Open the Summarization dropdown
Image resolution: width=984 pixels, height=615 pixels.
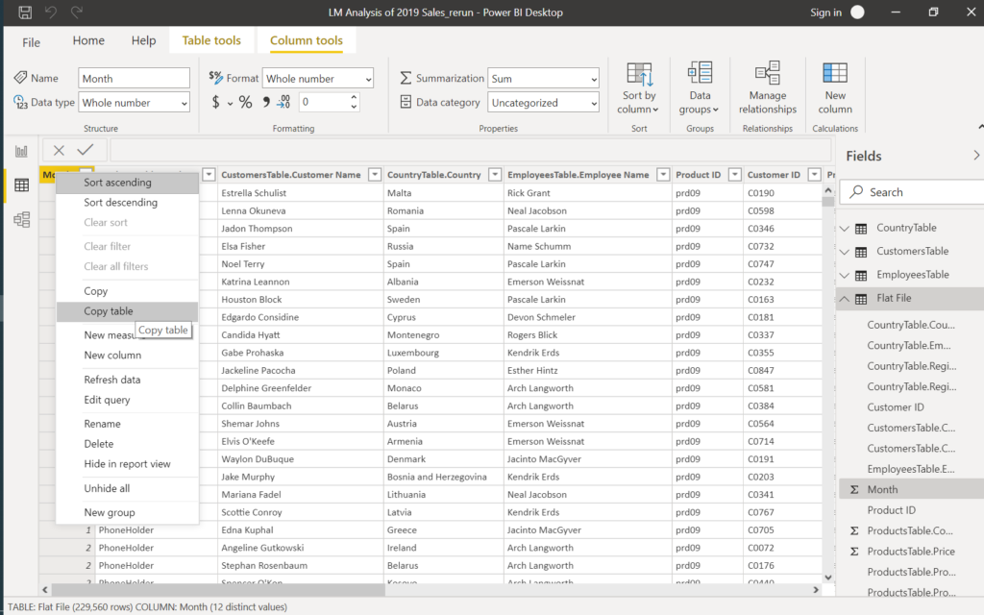tap(543, 79)
